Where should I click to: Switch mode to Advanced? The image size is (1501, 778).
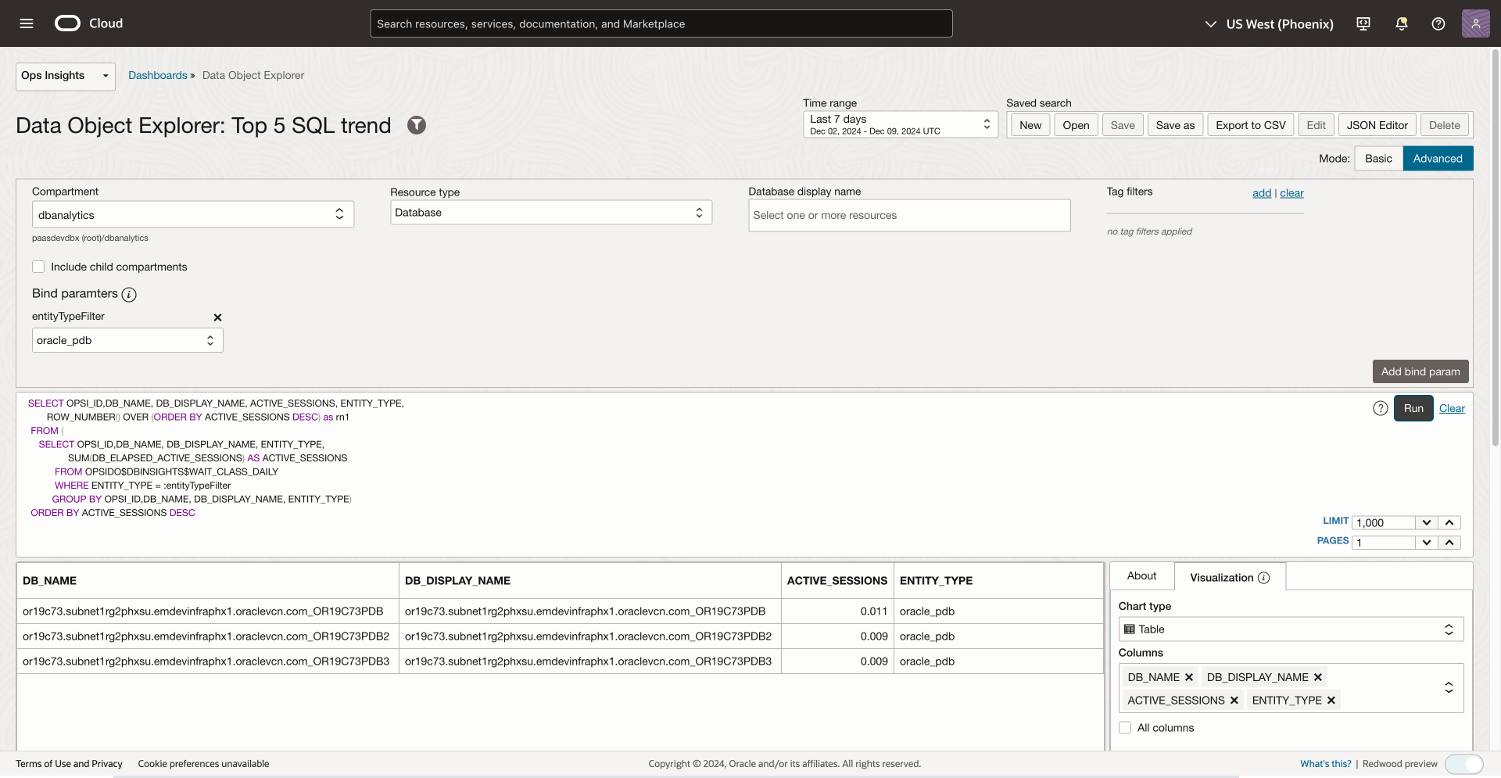pos(1438,159)
